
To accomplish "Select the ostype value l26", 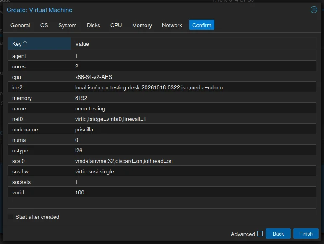I will (x=78, y=150).
